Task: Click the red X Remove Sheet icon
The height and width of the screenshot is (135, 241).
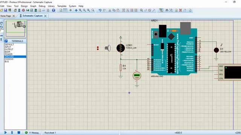Action: tap(180, 10)
